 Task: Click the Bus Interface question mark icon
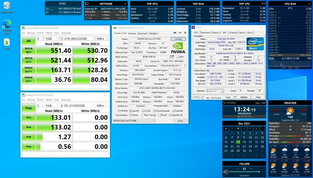(x=185, y=66)
